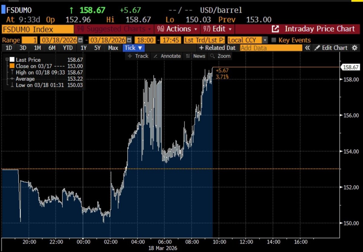Select the Annotate drawing tool
The image size is (363, 252).
[167, 56]
